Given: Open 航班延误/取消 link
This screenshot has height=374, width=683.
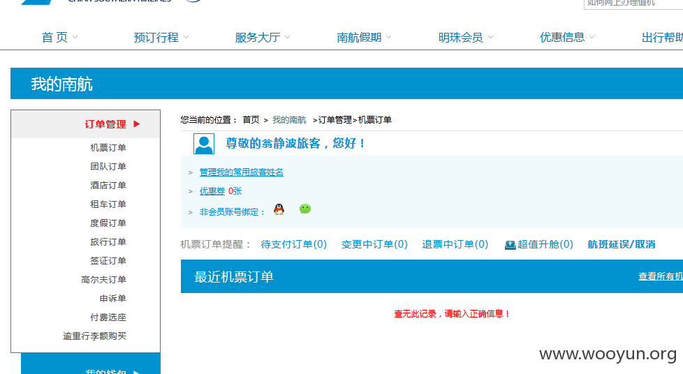Looking at the screenshot, I should 622,244.
